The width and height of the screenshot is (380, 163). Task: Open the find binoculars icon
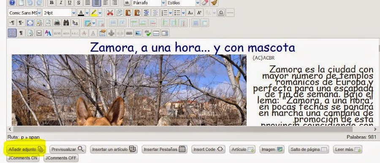tap(66, 23)
